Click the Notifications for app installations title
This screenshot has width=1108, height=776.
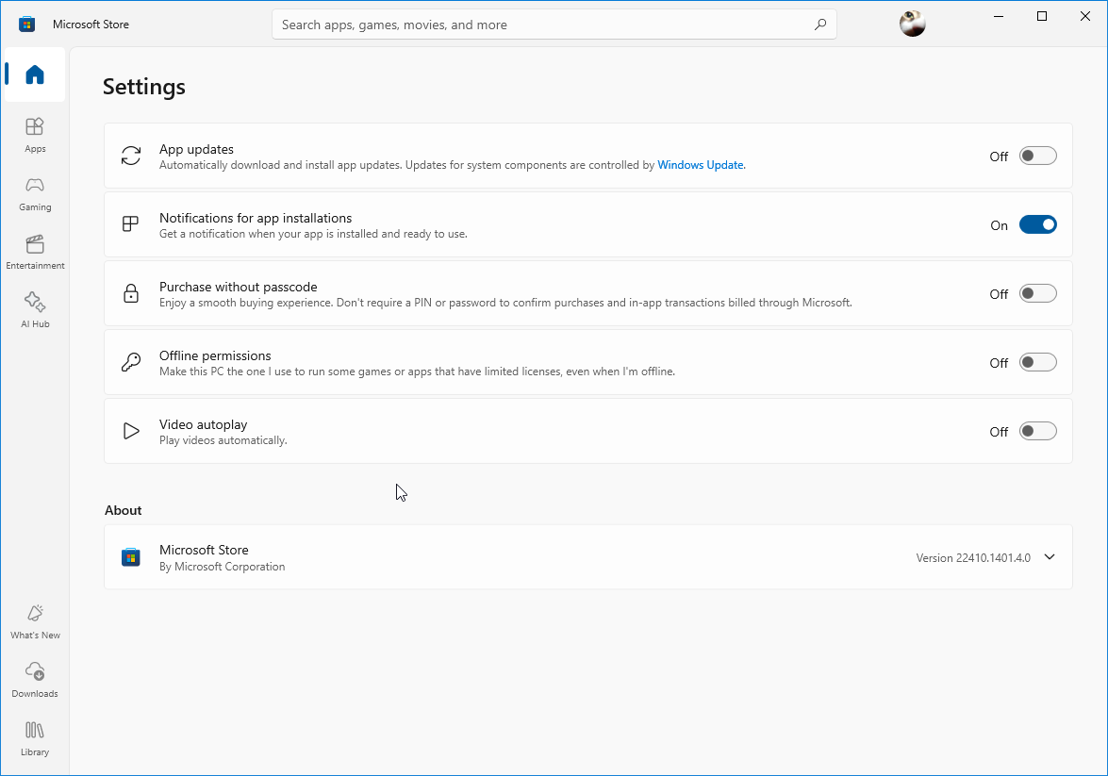[256, 218]
